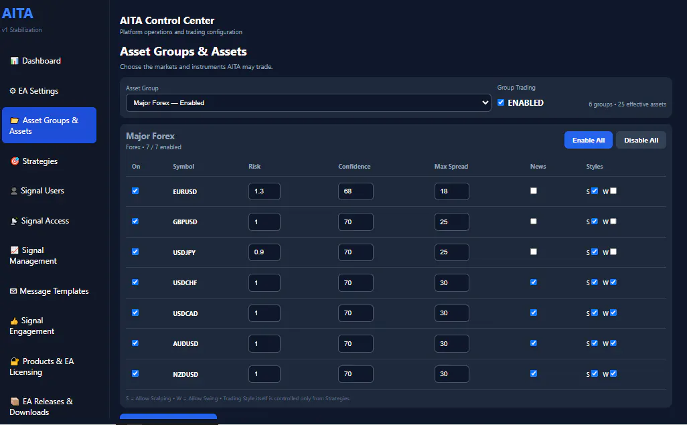Viewport: 687px width, 425px height.
Task: Click the AUDUSD symbol text
Action: click(x=185, y=344)
